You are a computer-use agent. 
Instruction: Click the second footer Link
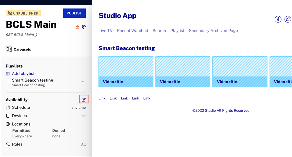pyautogui.click(x=113, y=98)
